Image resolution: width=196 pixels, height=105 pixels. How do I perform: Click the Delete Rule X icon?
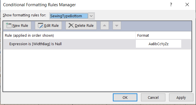71,25
